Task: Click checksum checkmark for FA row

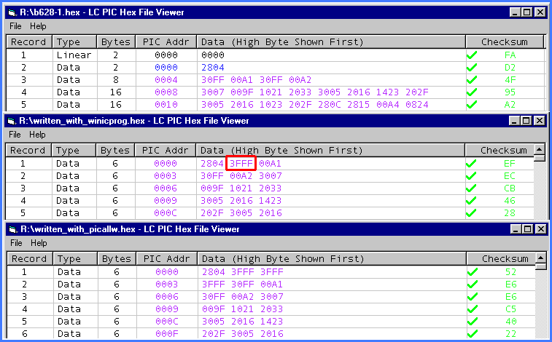Action: click(472, 55)
